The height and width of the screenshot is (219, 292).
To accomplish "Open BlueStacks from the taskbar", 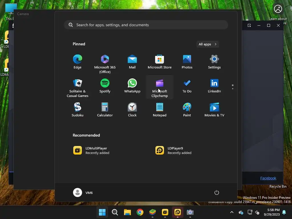I will [x=153, y=212].
